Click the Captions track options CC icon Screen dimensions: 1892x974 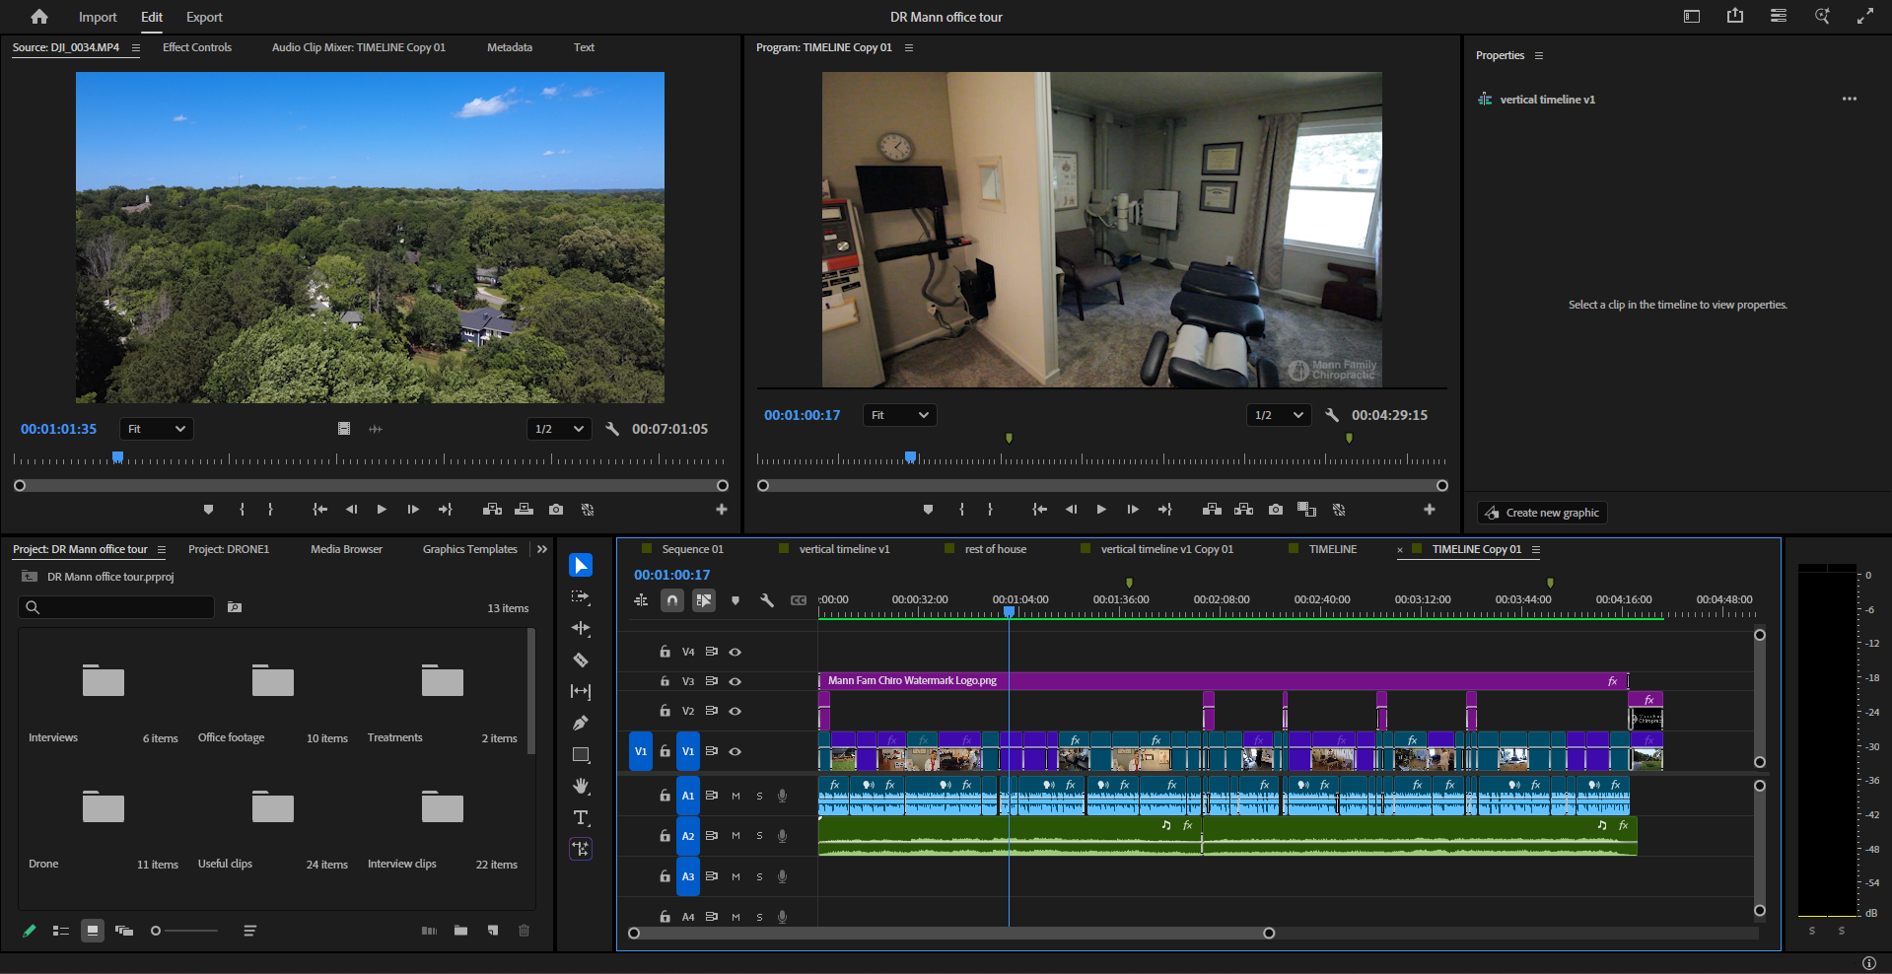pyautogui.click(x=799, y=600)
